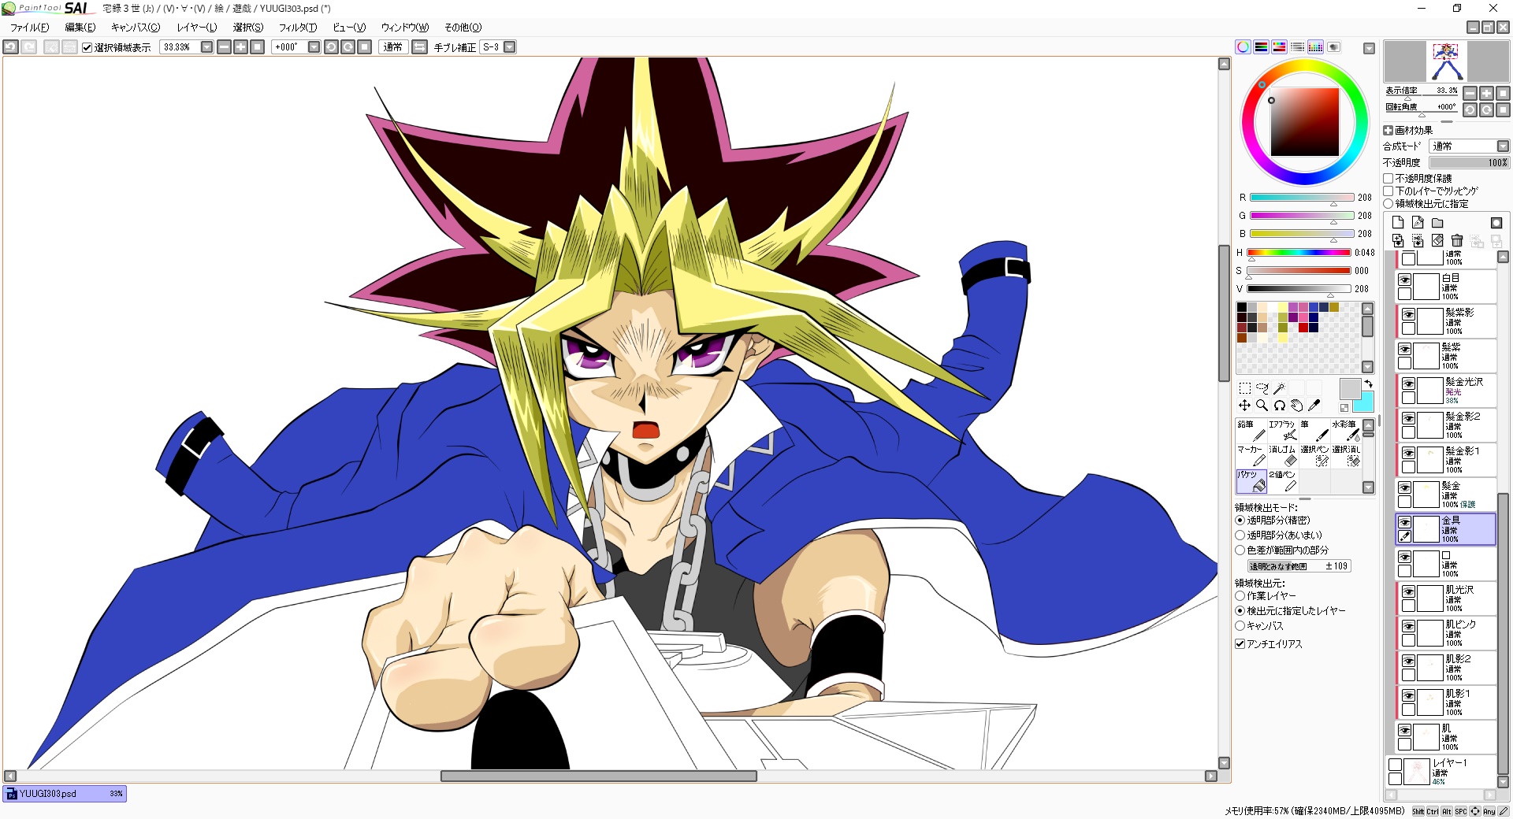Open the 手ブレ補正 stabilizer dropdown
1513x819 pixels.
click(510, 47)
